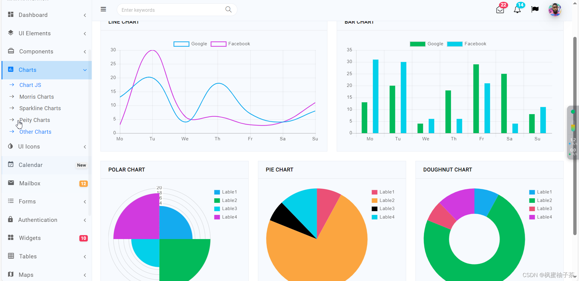Expand the Dashboard menu chevron
The width and height of the screenshot is (579, 281).
pyautogui.click(x=85, y=15)
